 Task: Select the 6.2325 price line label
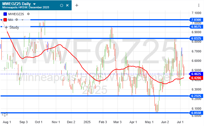click(x=196, y=96)
